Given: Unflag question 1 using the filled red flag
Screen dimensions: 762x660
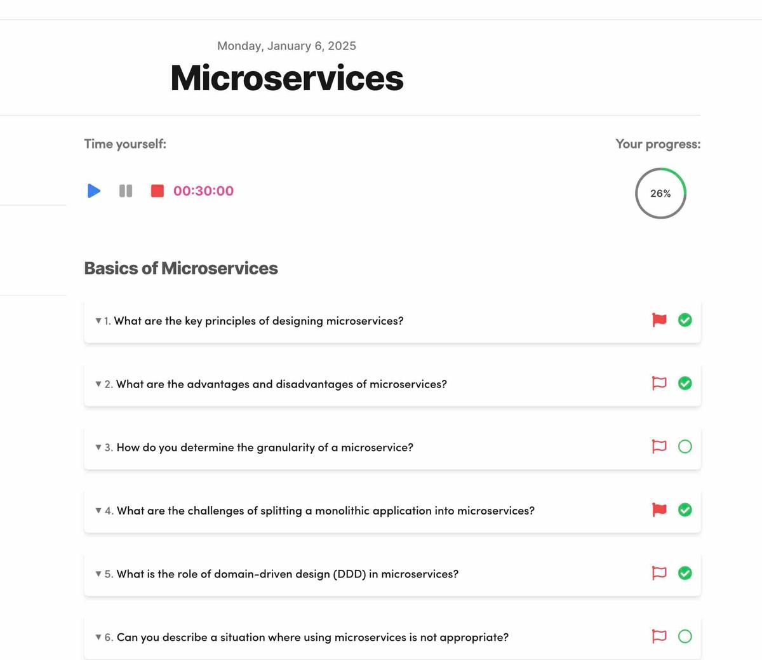Looking at the screenshot, I should coord(660,320).
